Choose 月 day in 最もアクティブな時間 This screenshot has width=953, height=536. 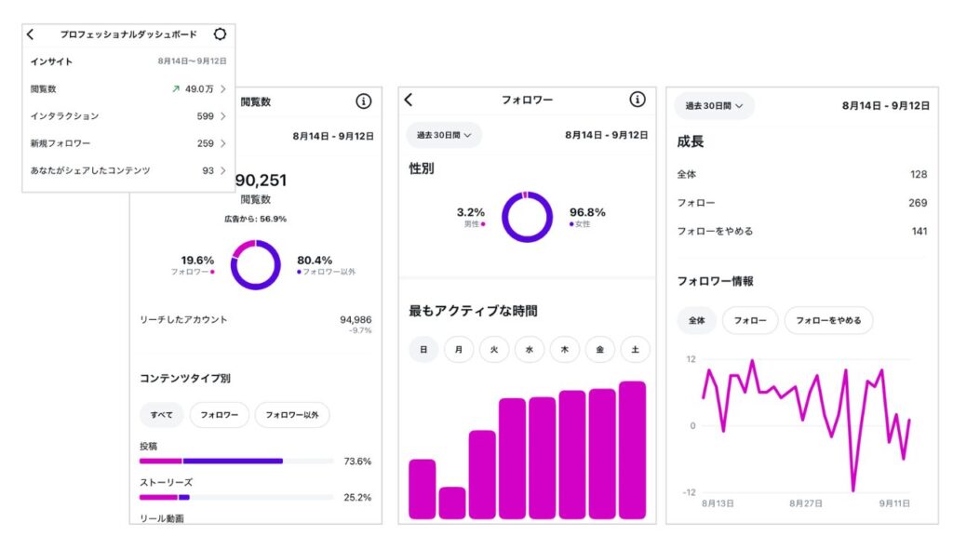point(459,350)
